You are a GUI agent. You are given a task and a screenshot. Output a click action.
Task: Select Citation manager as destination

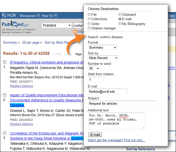coord(89,28)
